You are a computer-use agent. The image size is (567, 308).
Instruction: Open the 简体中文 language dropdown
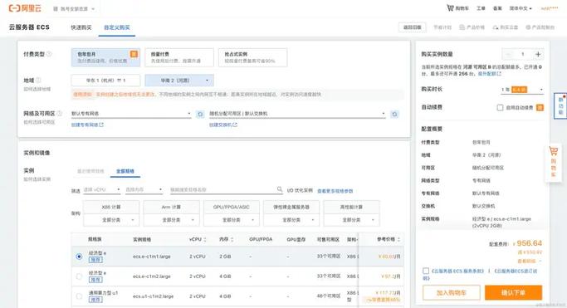coord(521,8)
